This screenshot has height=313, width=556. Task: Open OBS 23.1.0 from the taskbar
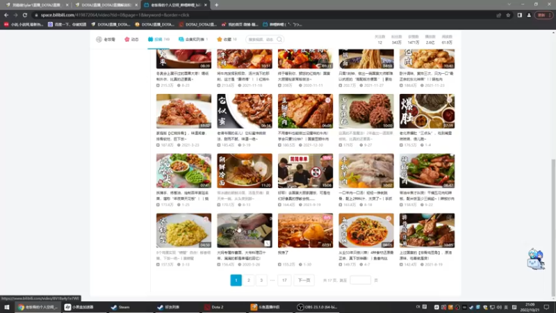(318, 307)
